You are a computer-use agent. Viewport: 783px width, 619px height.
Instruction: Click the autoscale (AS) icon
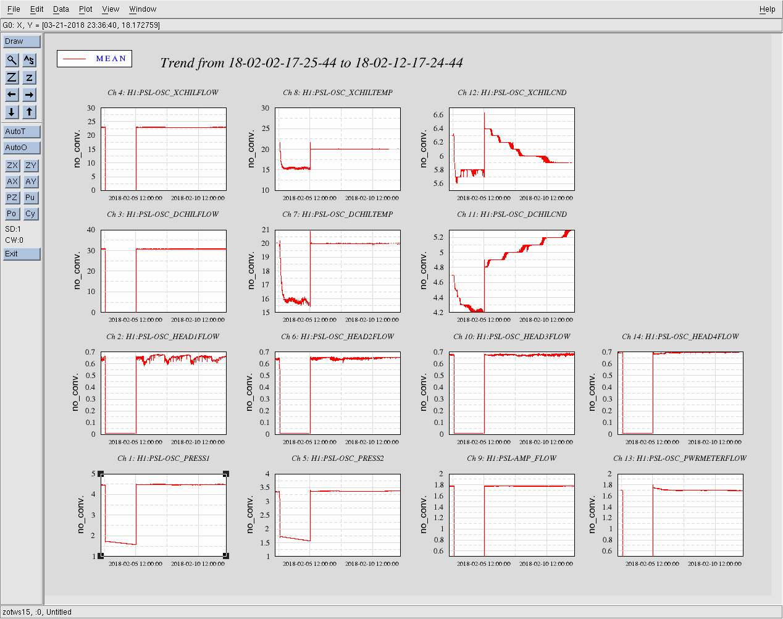[29, 60]
